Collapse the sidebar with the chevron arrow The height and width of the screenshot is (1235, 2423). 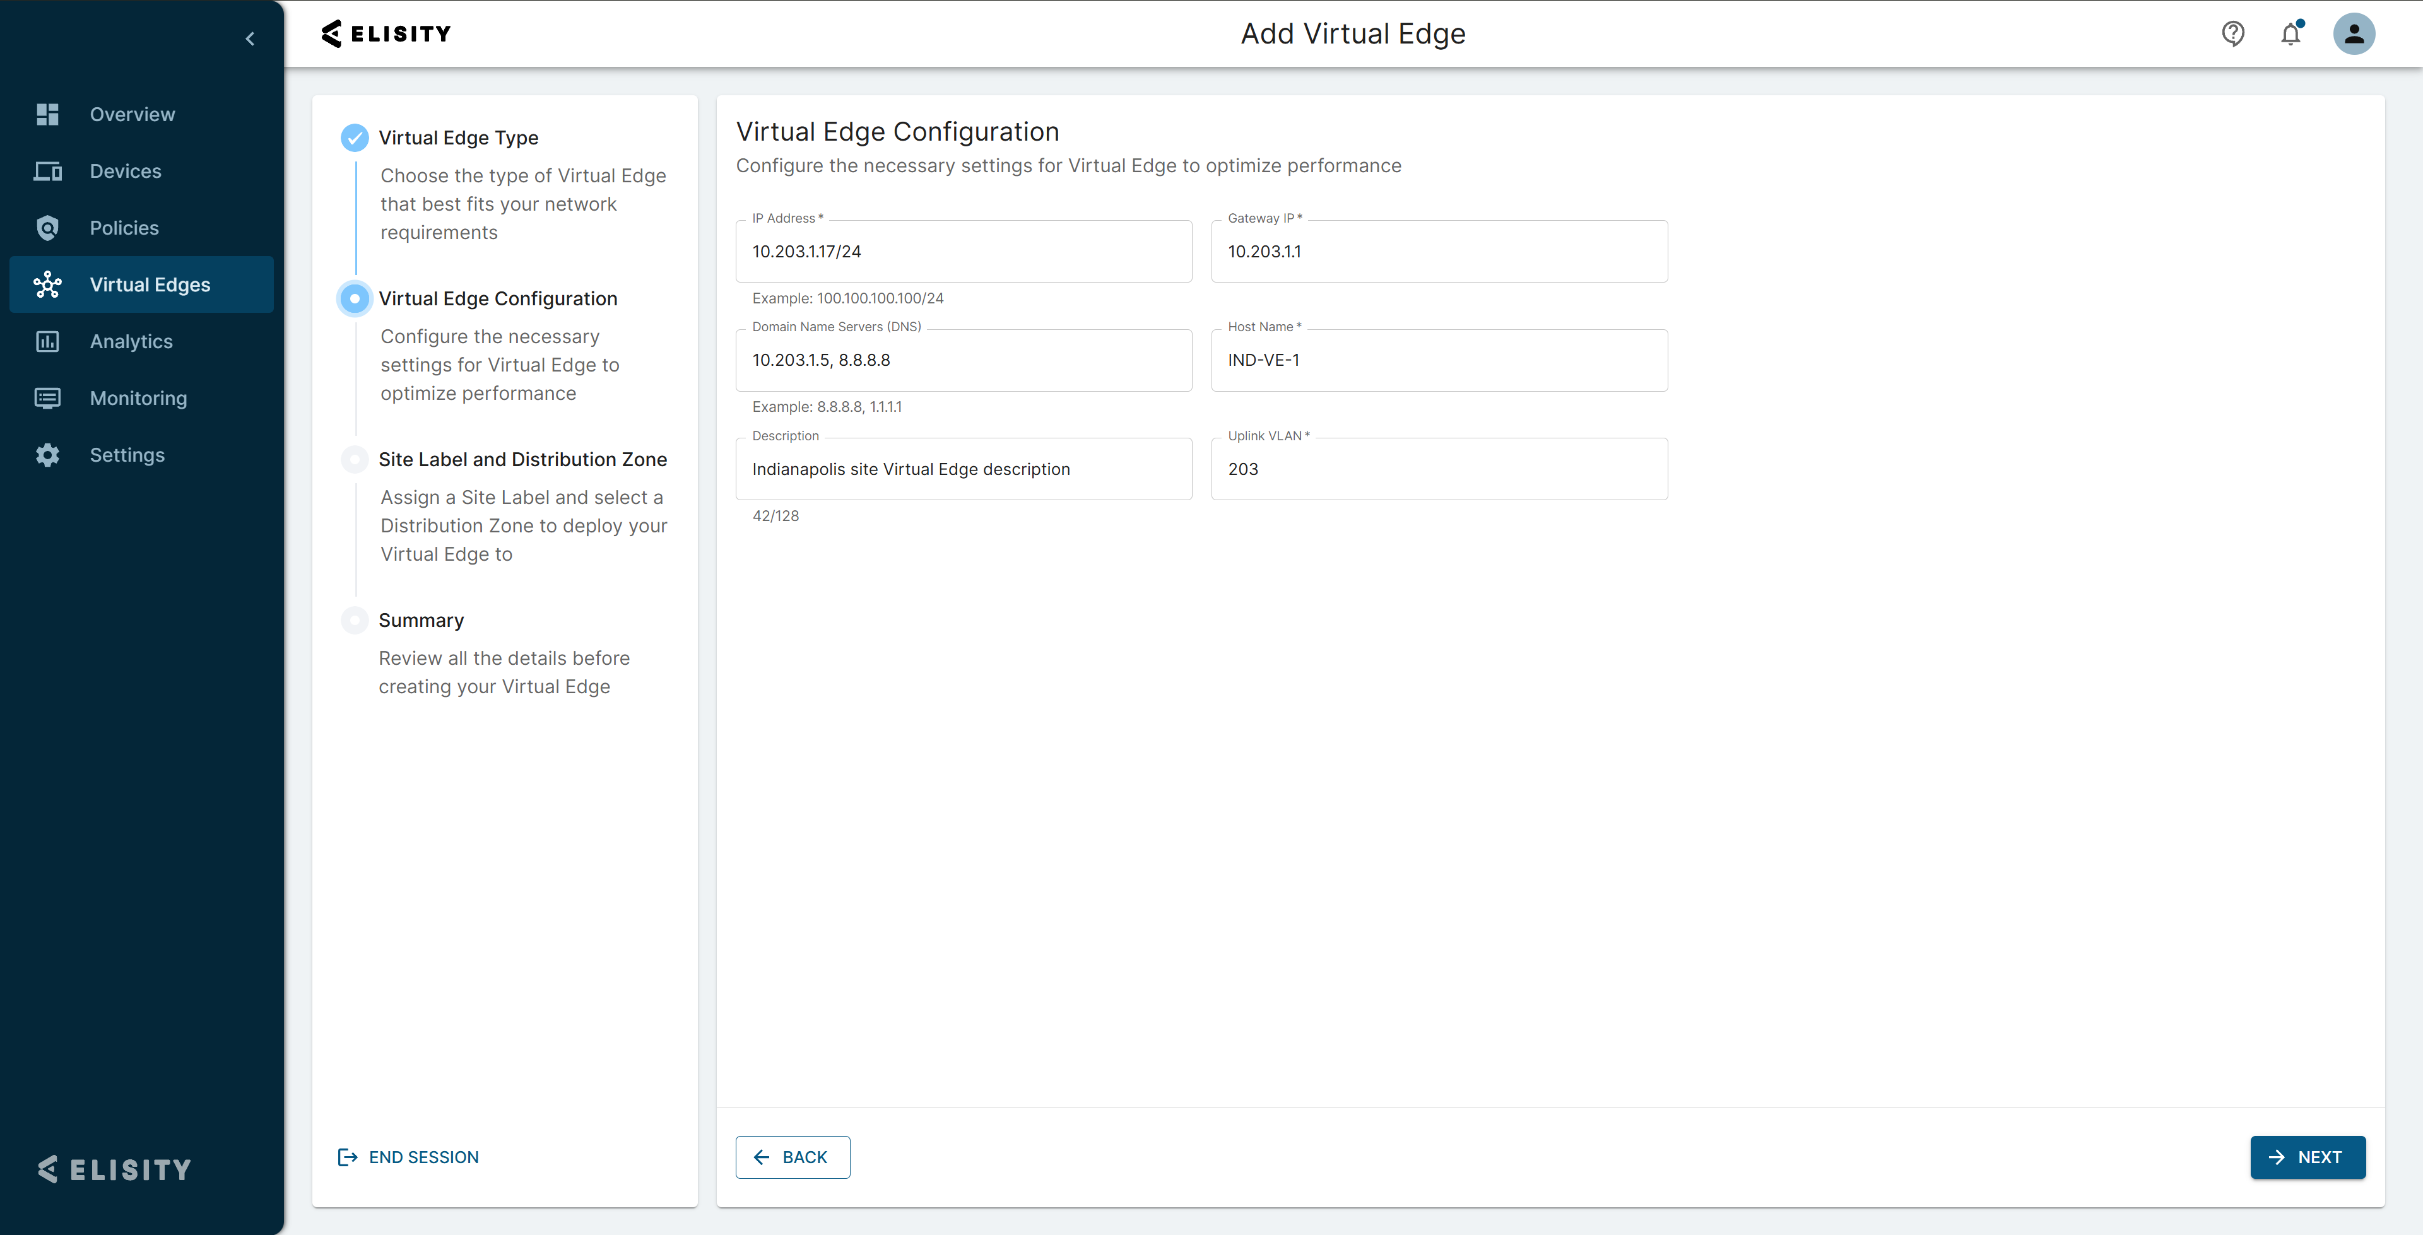click(x=251, y=38)
